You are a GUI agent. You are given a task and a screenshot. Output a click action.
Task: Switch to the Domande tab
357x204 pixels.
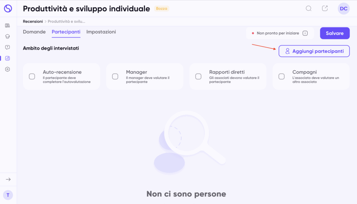(34, 32)
